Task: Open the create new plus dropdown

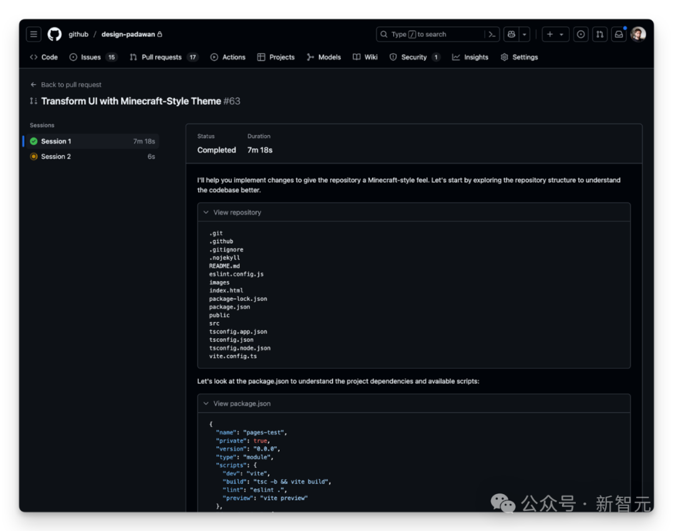Action: (x=554, y=34)
